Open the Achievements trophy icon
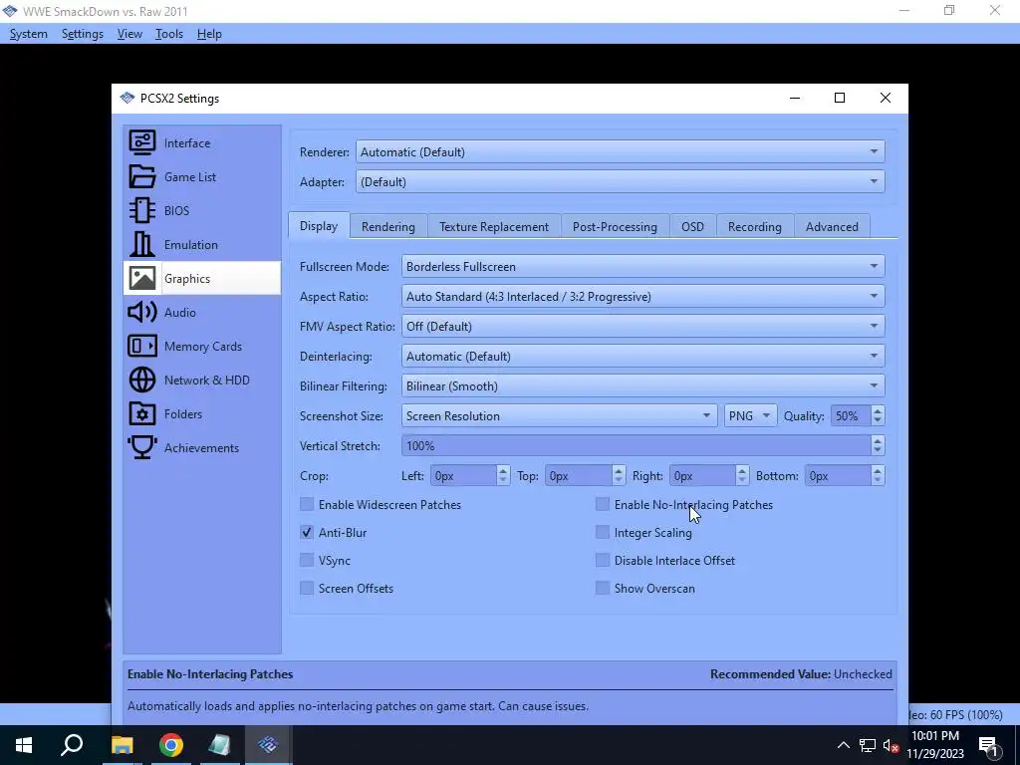 (x=141, y=447)
